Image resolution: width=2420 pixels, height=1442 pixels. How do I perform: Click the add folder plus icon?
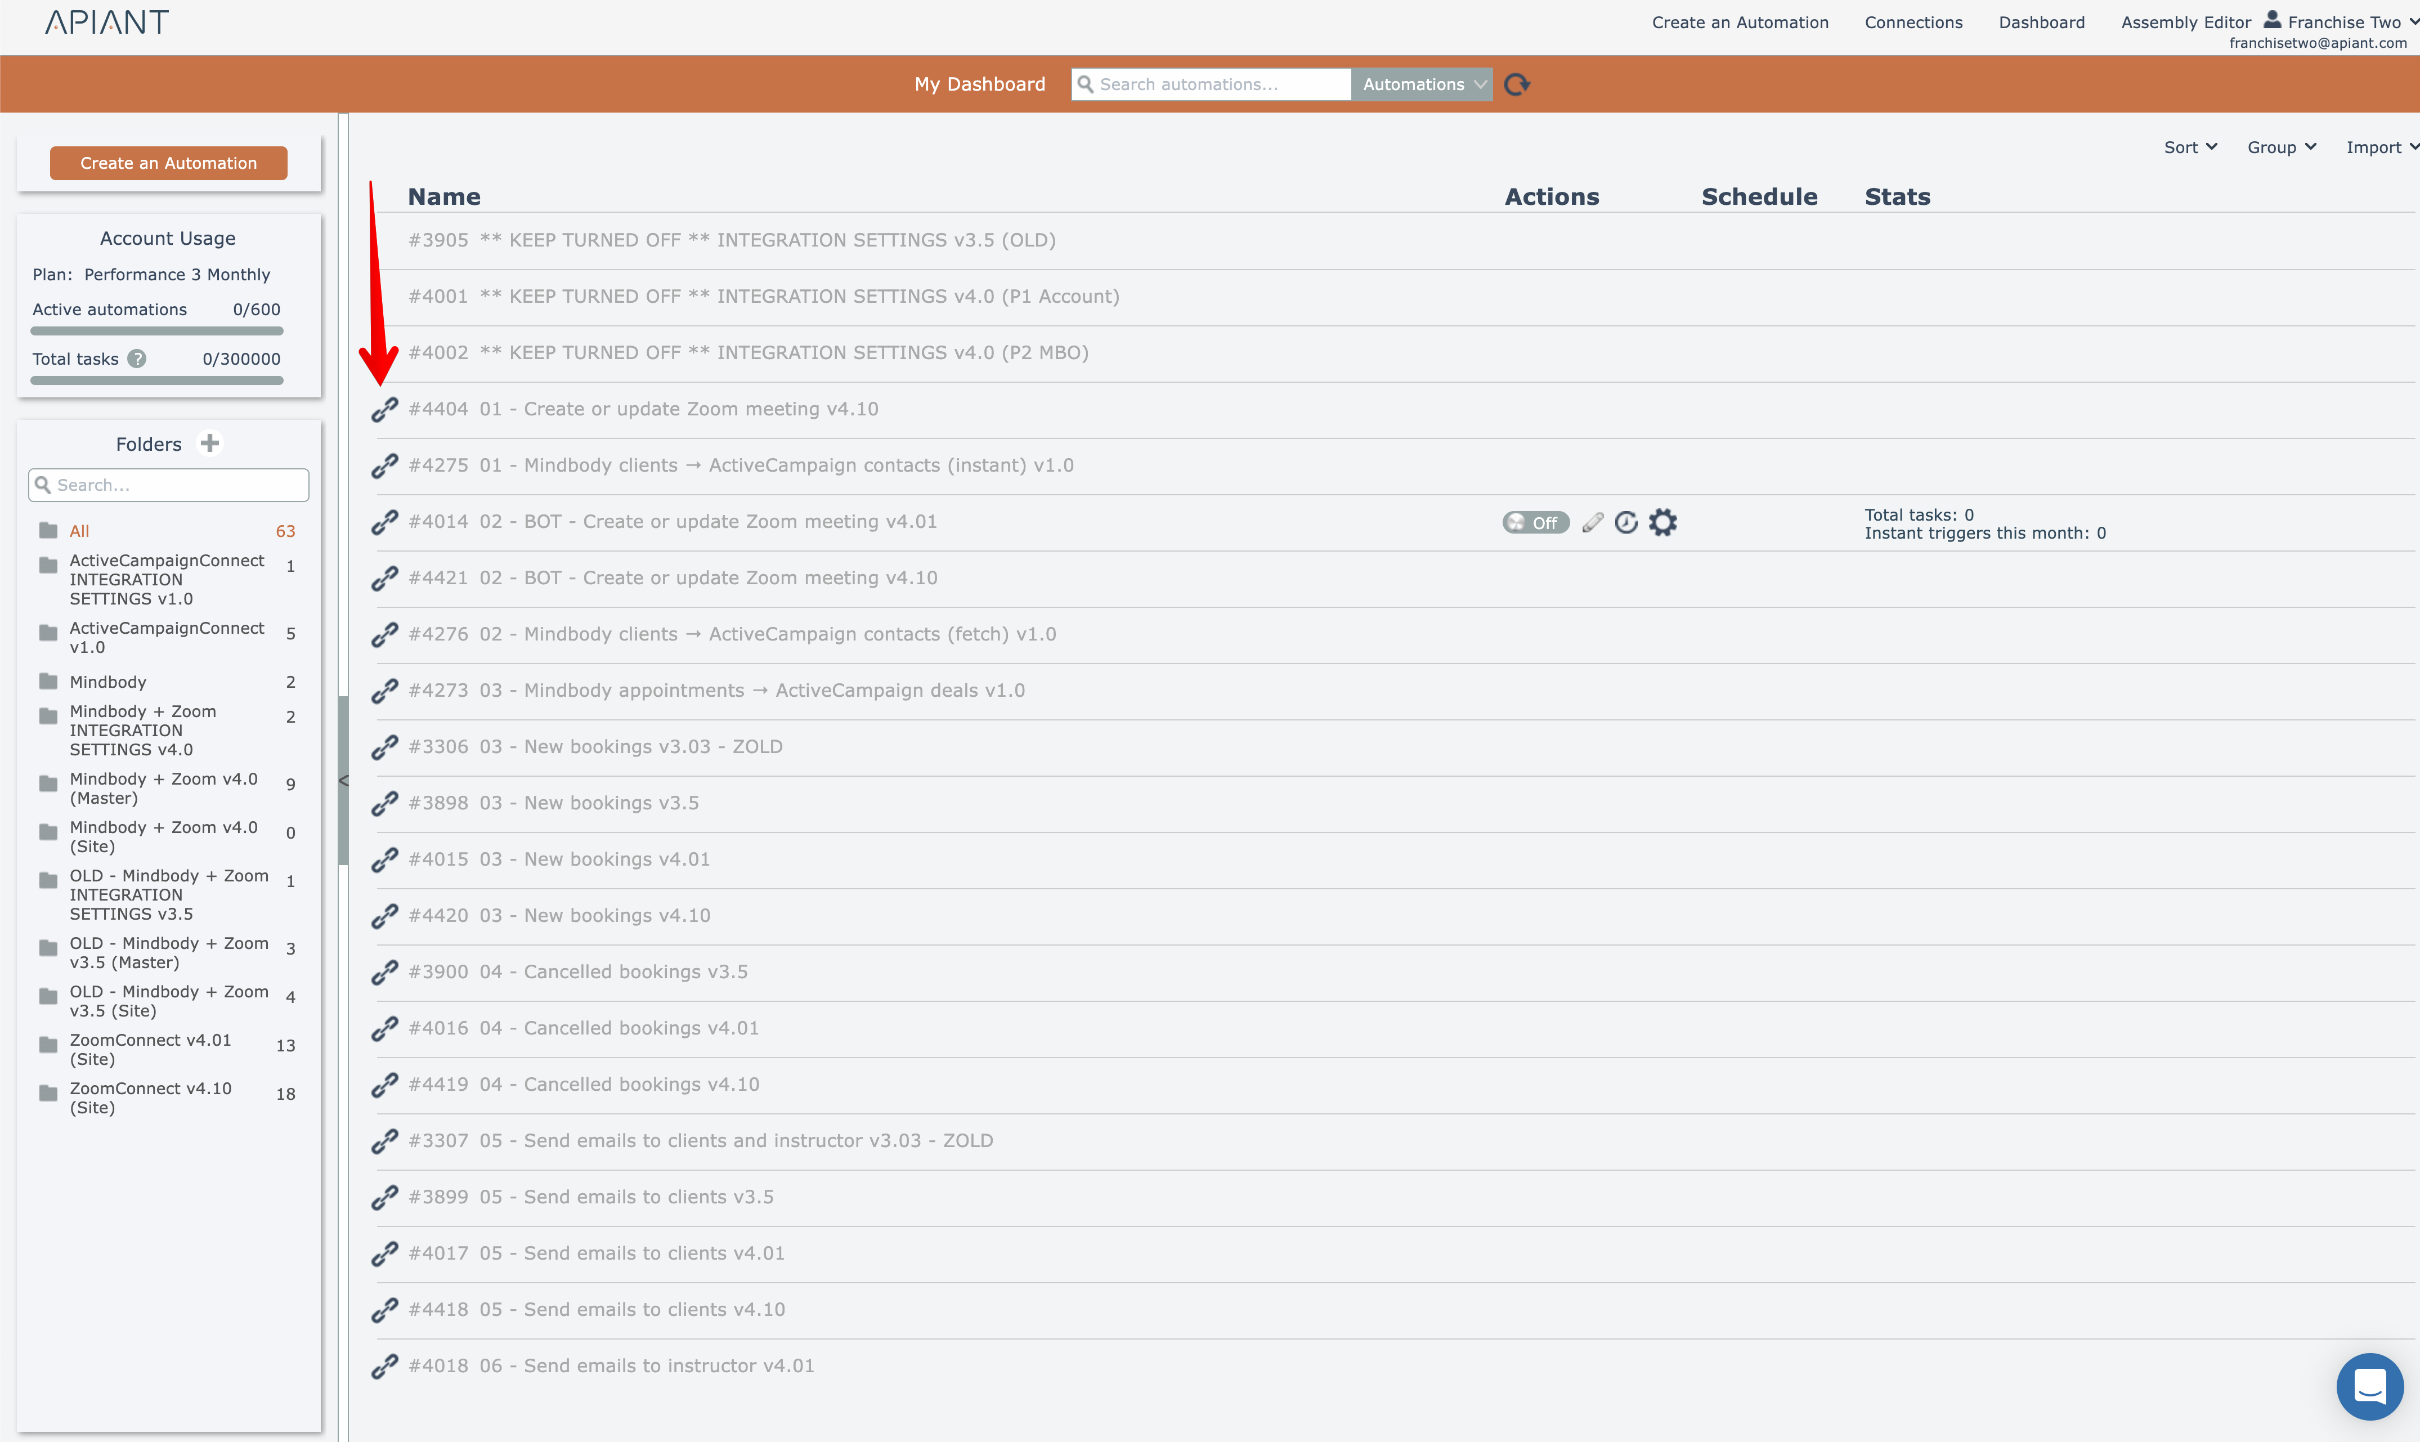[x=210, y=443]
